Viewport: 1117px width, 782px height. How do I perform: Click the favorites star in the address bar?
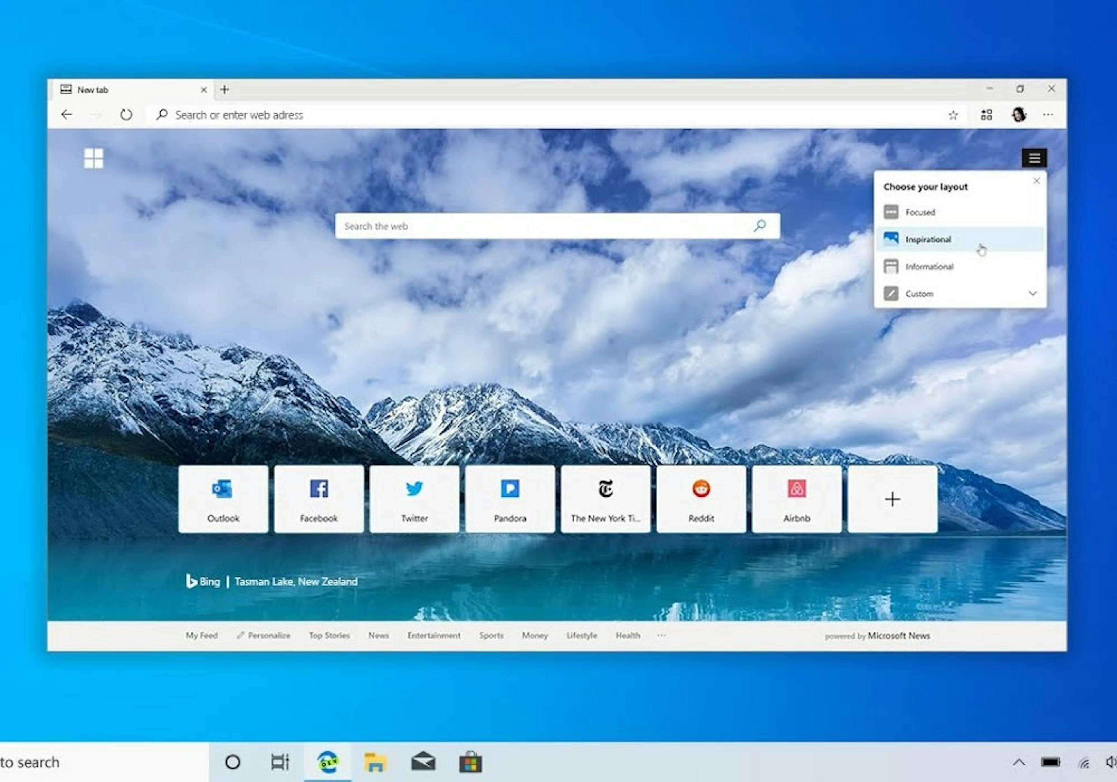(x=953, y=115)
